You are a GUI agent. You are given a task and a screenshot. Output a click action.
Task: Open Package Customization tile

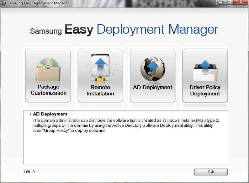tap(48, 76)
